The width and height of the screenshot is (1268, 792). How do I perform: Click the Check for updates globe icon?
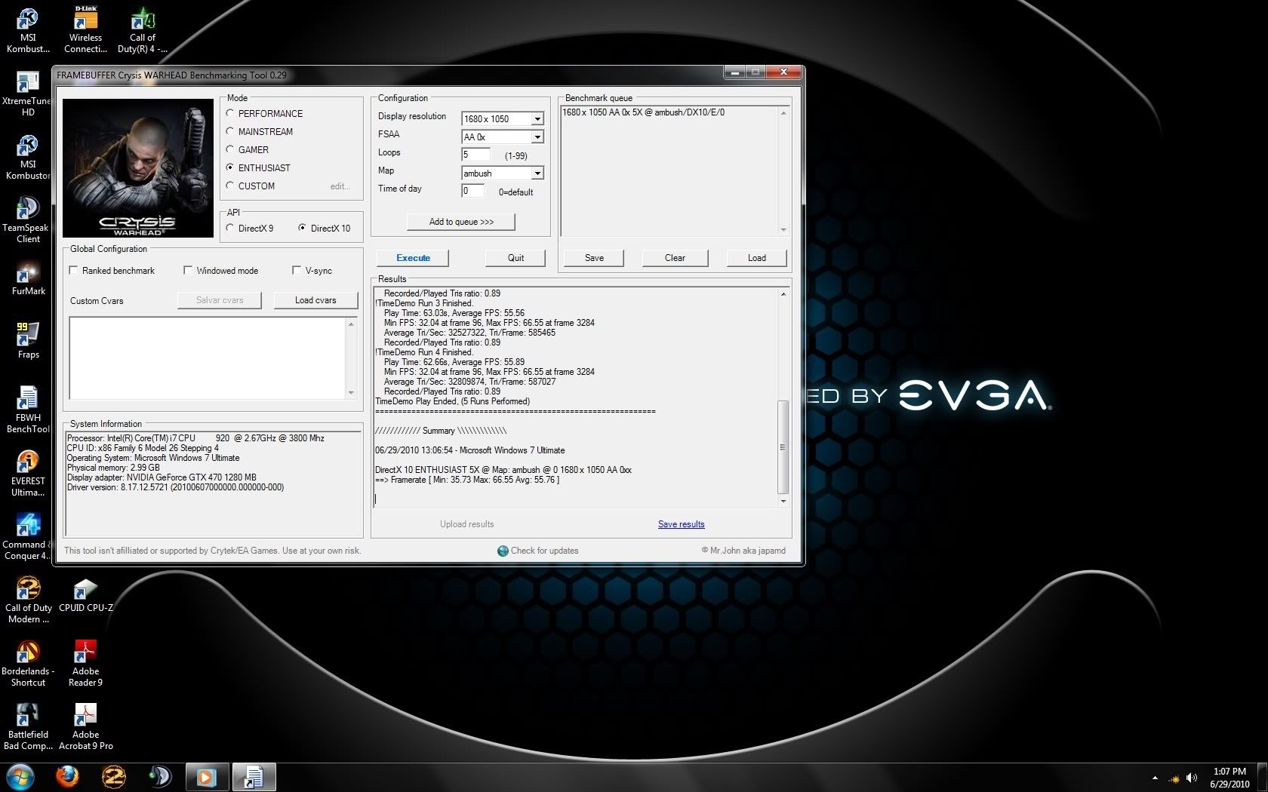(503, 551)
